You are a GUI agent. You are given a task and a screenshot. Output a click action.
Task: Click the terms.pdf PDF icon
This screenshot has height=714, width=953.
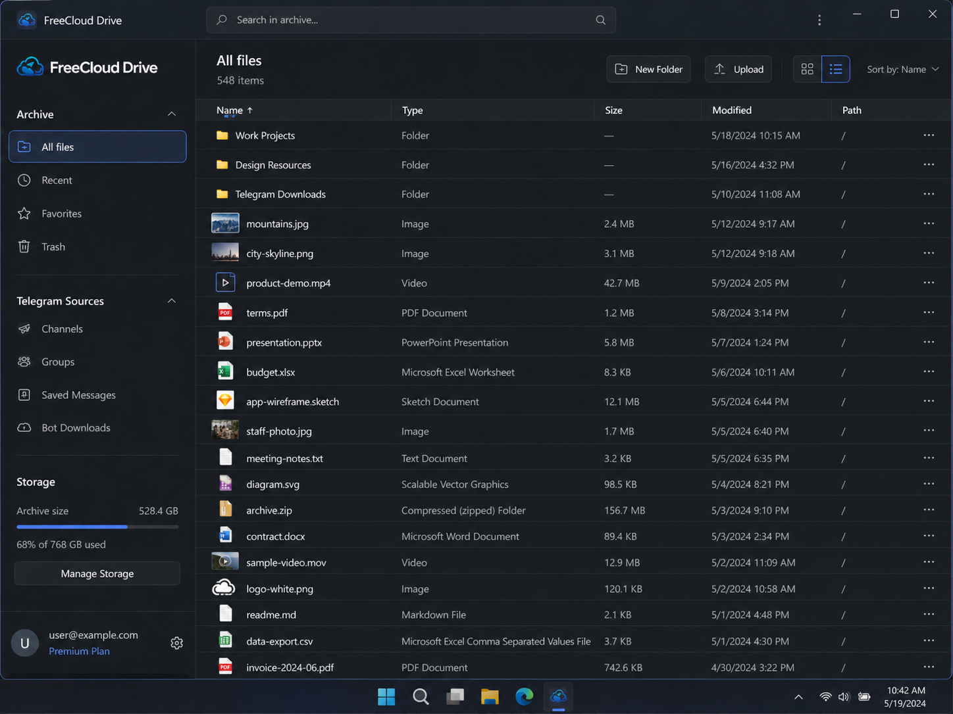(225, 312)
